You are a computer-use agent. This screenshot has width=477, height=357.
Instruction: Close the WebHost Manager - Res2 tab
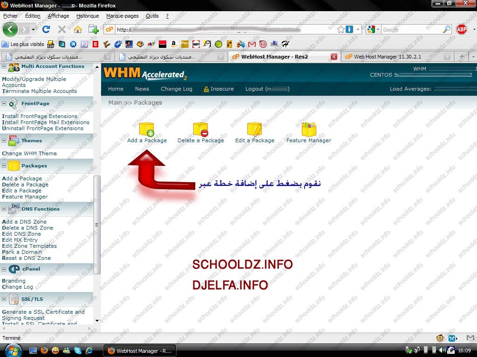click(334, 57)
